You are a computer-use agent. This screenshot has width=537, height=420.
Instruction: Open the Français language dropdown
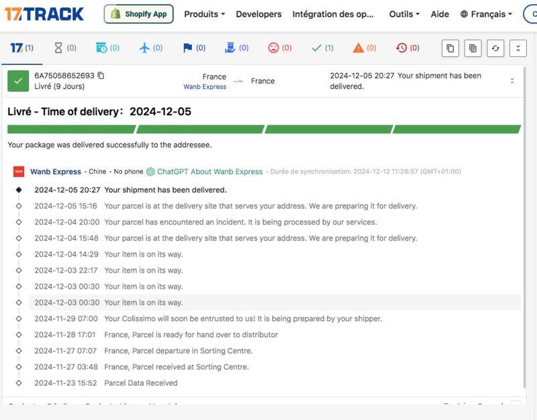tap(486, 14)
